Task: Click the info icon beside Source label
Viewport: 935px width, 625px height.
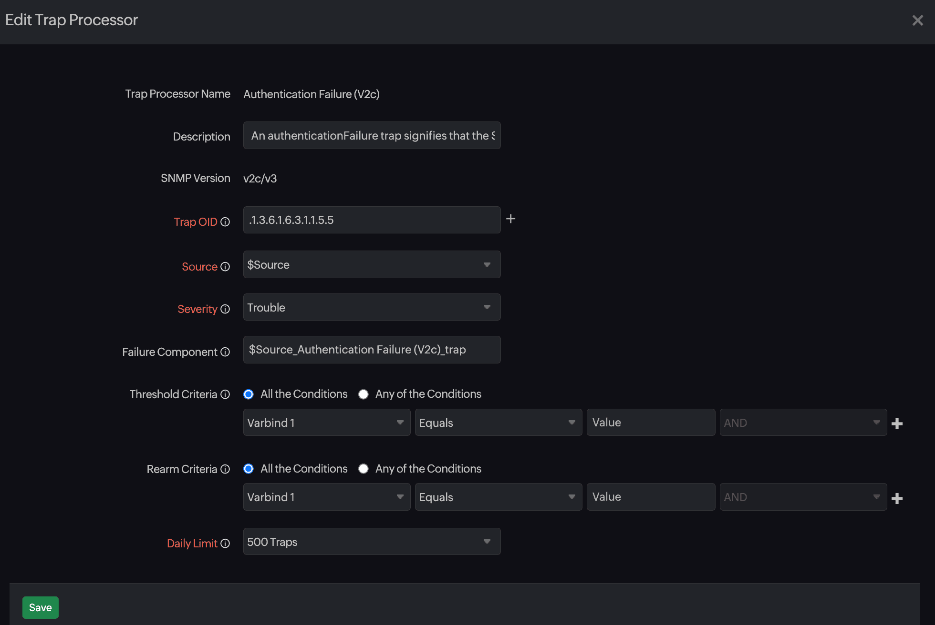Action: tap(225, 267)
